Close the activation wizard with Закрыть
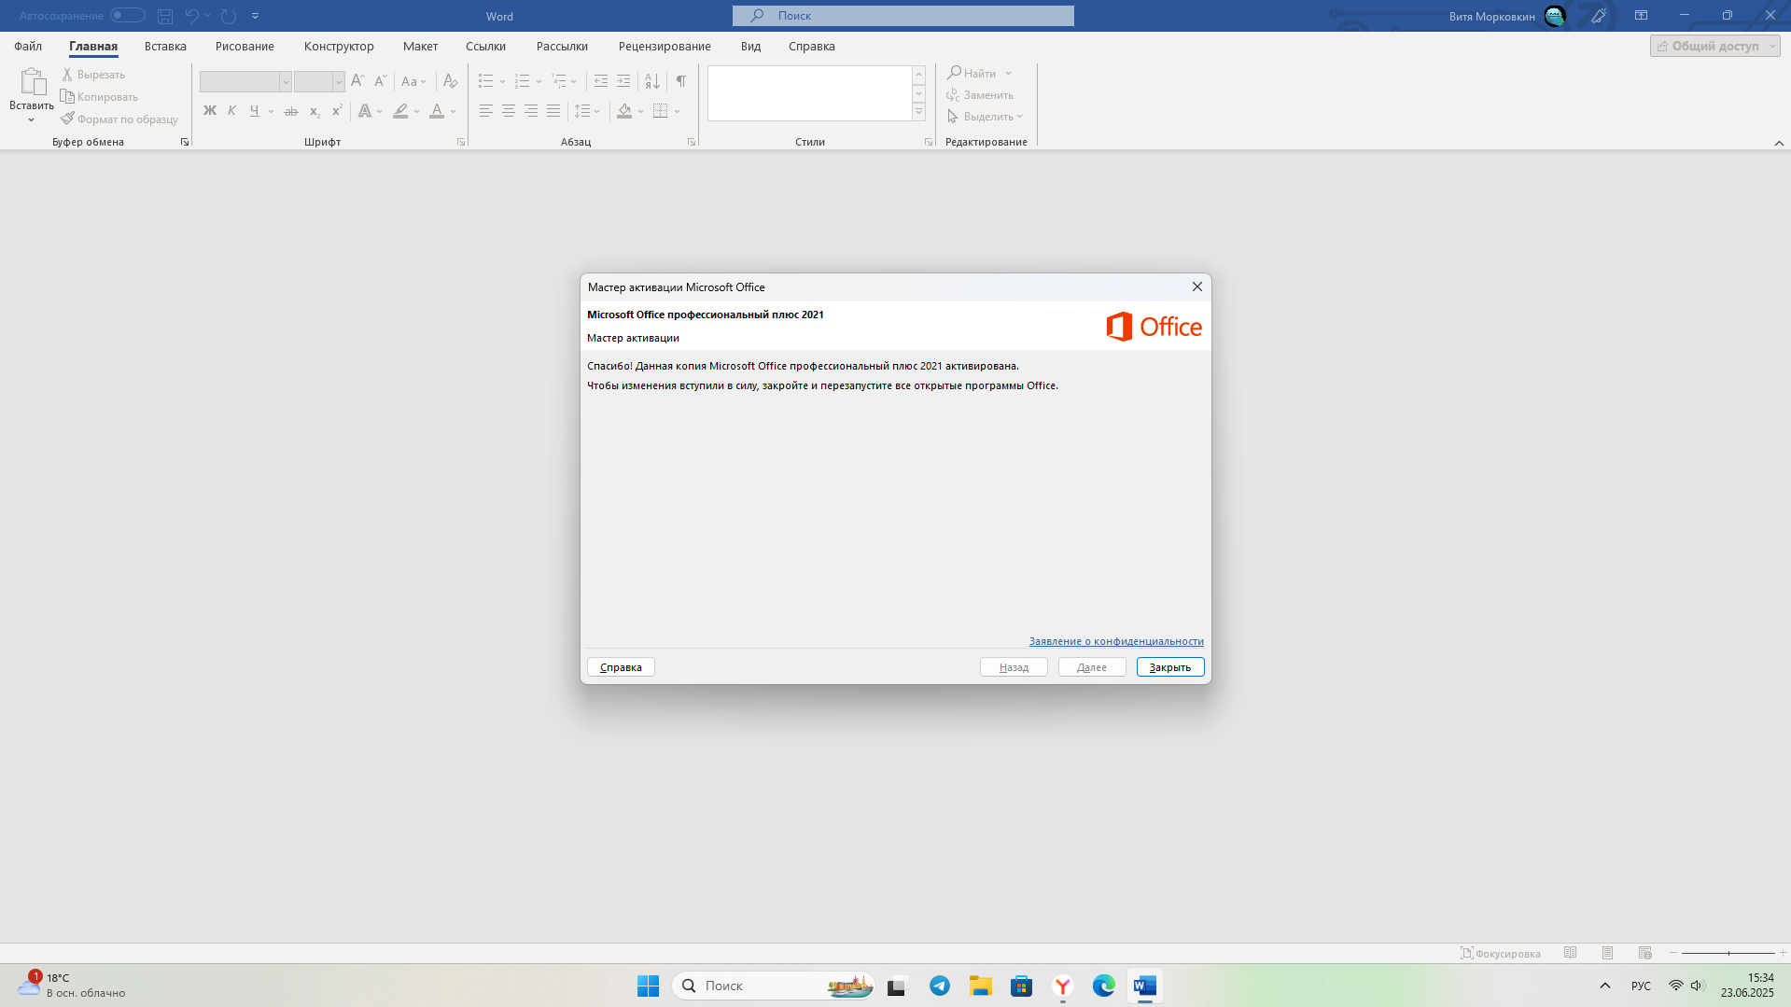Image resolution: width=1791 pixels, height=1007 pixels. click(x=1170, y=667)
